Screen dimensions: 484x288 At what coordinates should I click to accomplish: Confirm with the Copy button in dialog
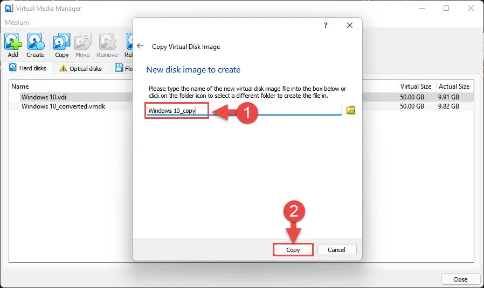click(x=293, y=250)
